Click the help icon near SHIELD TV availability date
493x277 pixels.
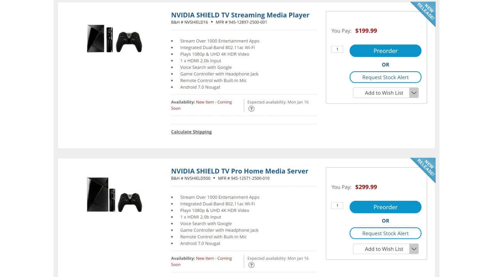[x=252, y=109]
